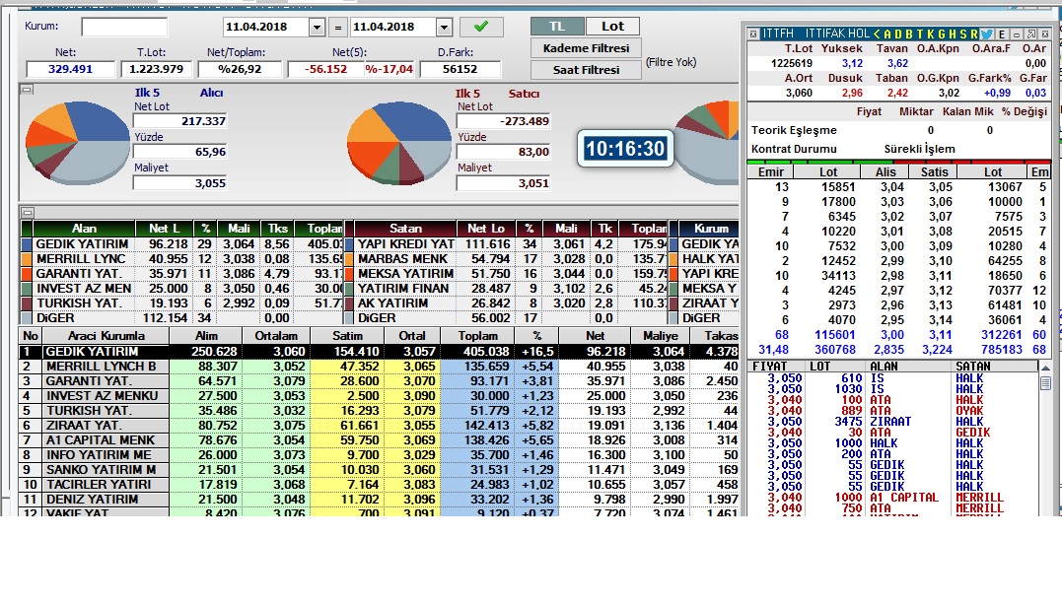Click MARBAS MENK in the sellers table
The height and width of the screenshot is (605, 1062).
[x=402, y=259]
